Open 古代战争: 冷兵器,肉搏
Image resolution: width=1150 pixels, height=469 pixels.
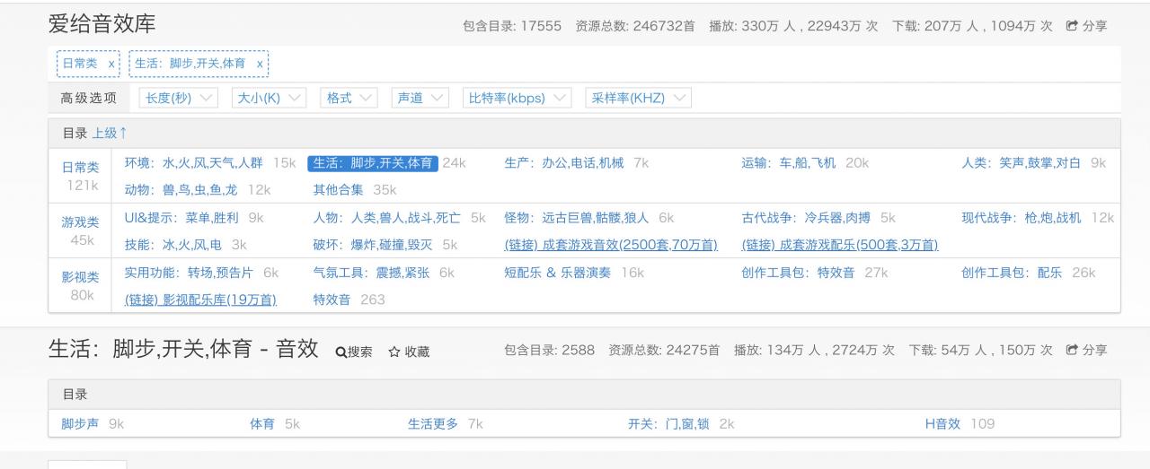(x=808, y=218)
